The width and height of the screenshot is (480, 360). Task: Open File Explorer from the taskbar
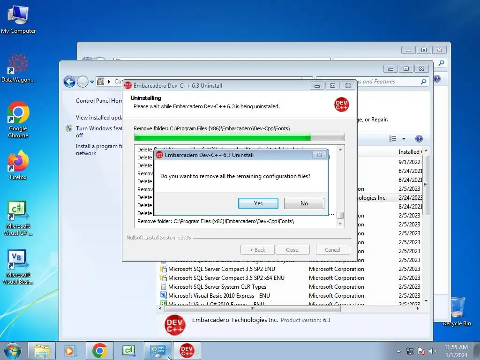42,351
